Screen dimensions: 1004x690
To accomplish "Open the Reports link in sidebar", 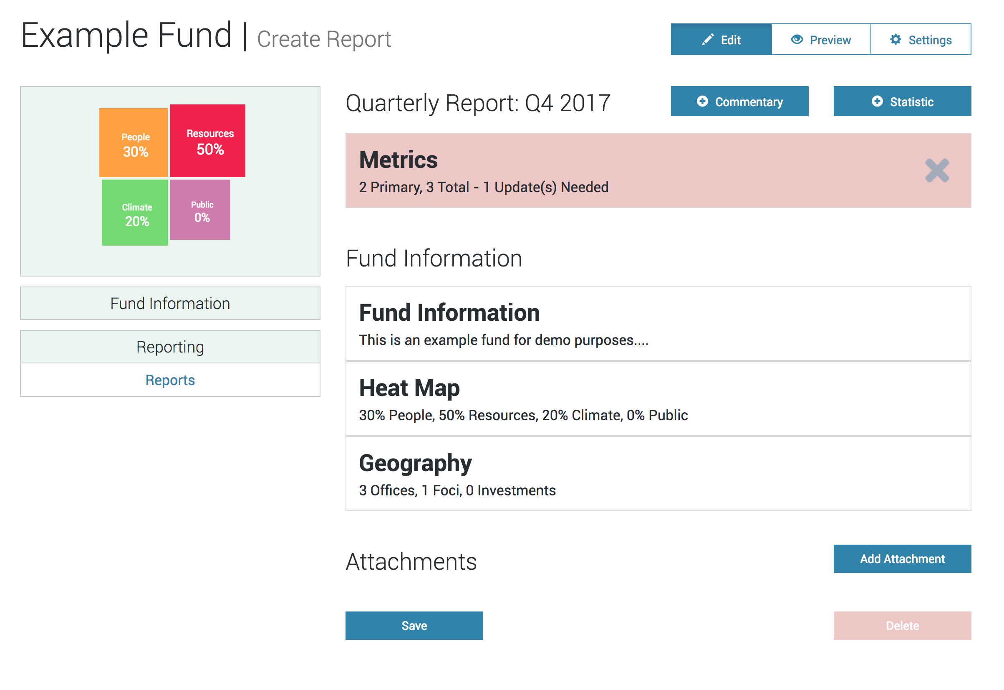I will pyautogui.click(x=170, y=380).
